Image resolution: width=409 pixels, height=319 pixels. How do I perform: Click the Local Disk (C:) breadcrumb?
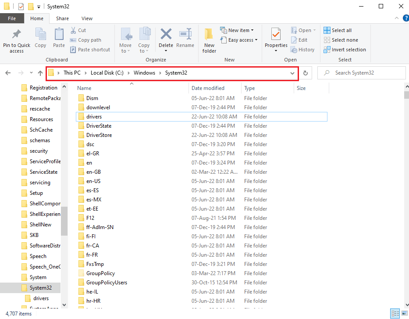(107, 73)
